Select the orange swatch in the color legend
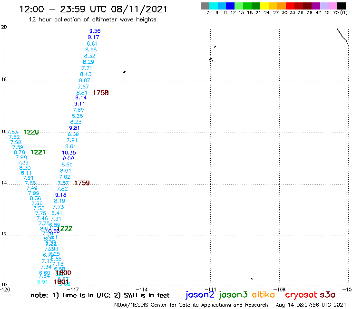Viewport: 352px width, 309px height. coord(282,6)
